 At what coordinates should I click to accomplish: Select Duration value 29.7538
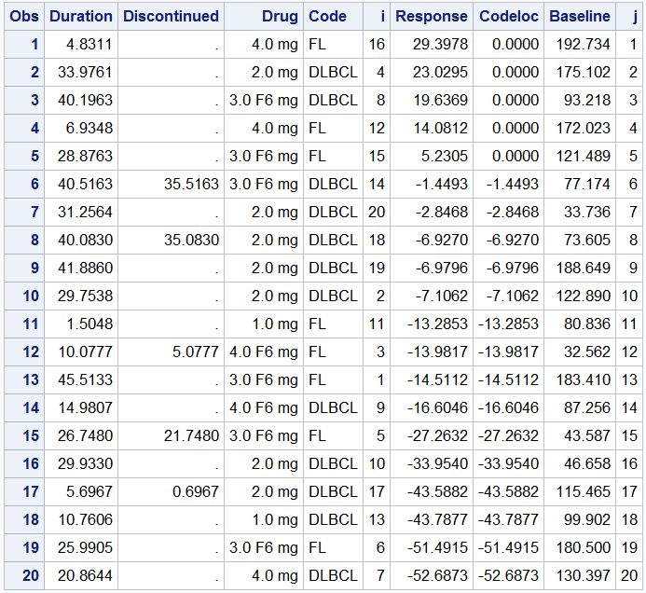point(85,296)
